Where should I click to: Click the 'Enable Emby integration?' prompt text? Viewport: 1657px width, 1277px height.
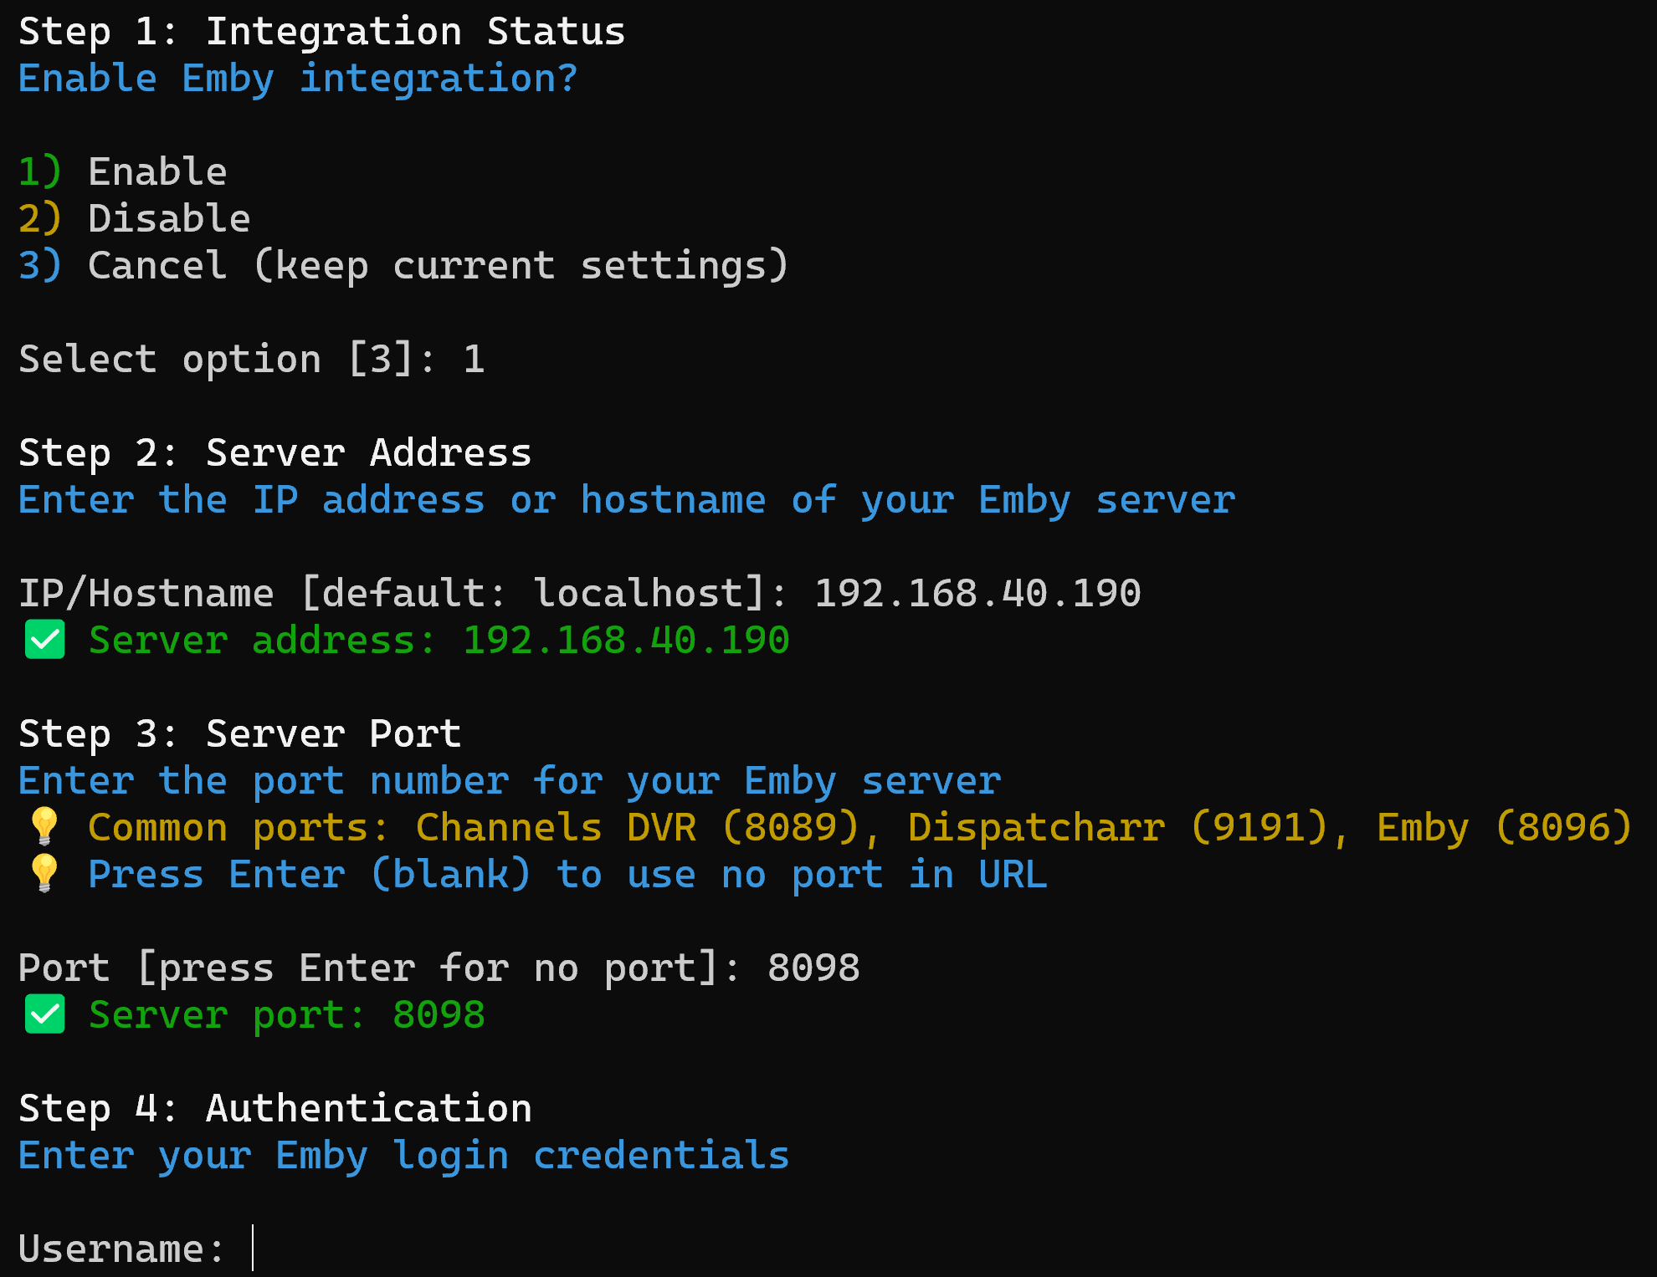(x=298, y=79)
